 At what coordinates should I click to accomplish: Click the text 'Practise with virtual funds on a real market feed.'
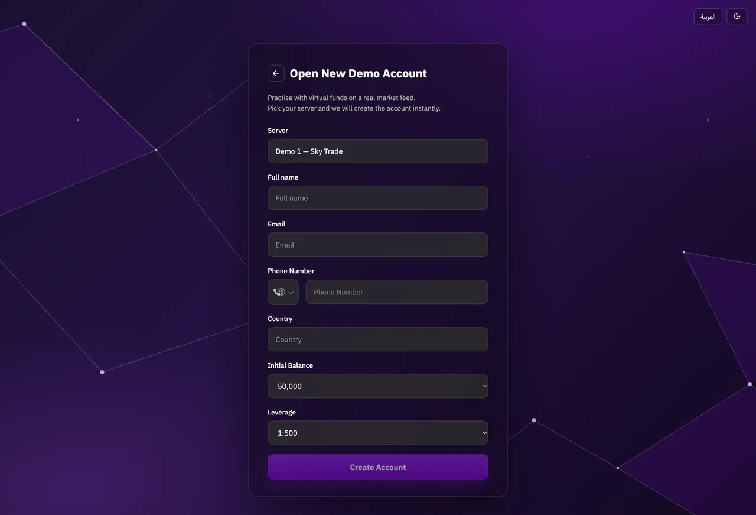(341, 98)
